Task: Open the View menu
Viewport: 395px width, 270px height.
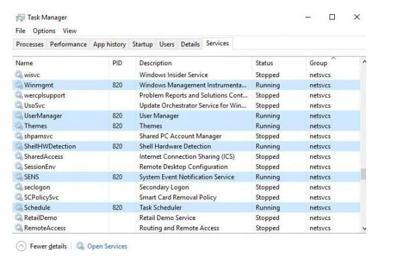Action: point(70,31)
